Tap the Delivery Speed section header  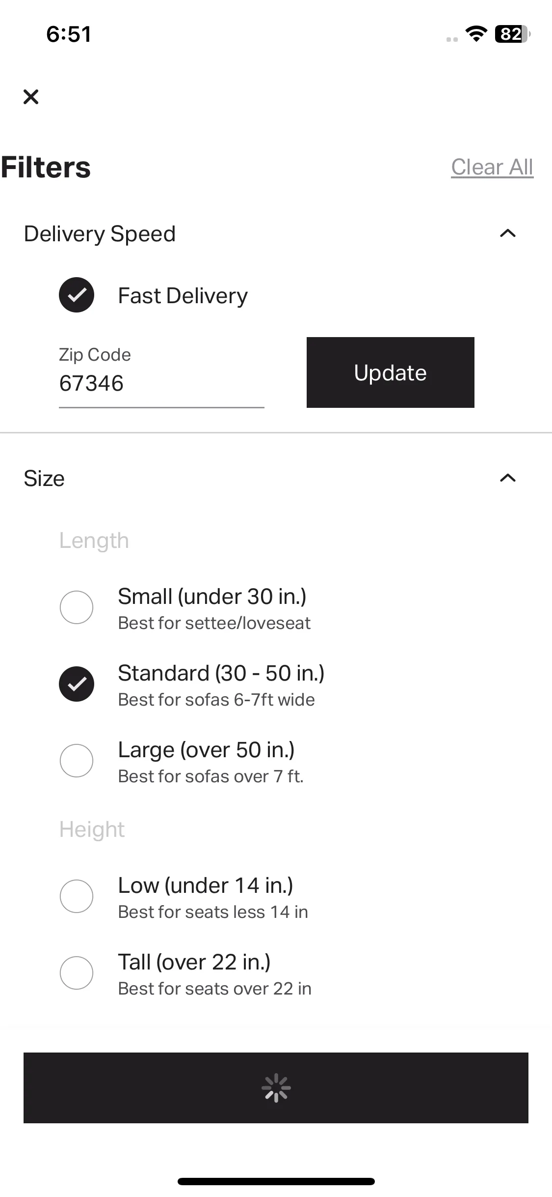click(x=100, y=234)
